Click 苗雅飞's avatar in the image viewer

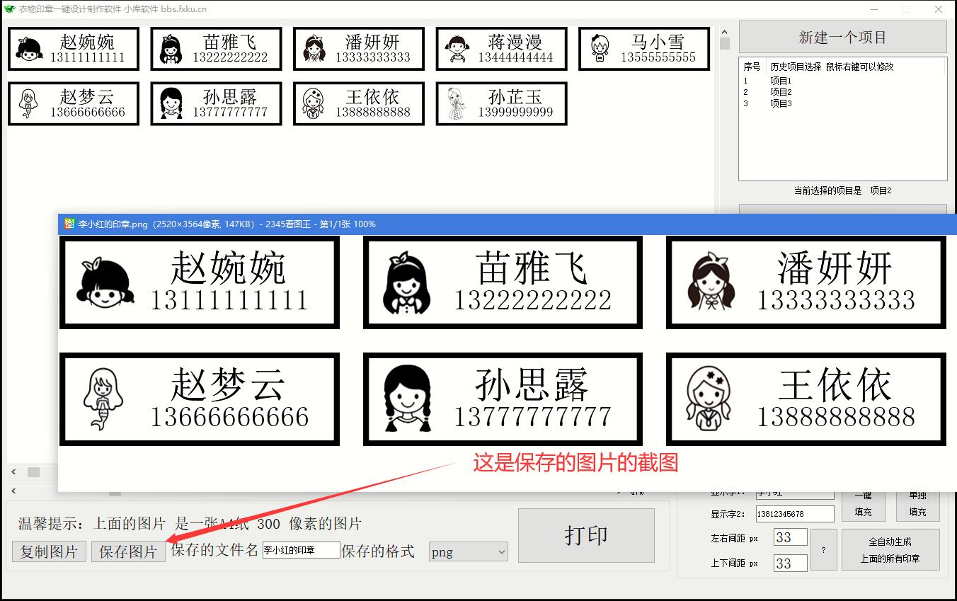coord(408,283)
